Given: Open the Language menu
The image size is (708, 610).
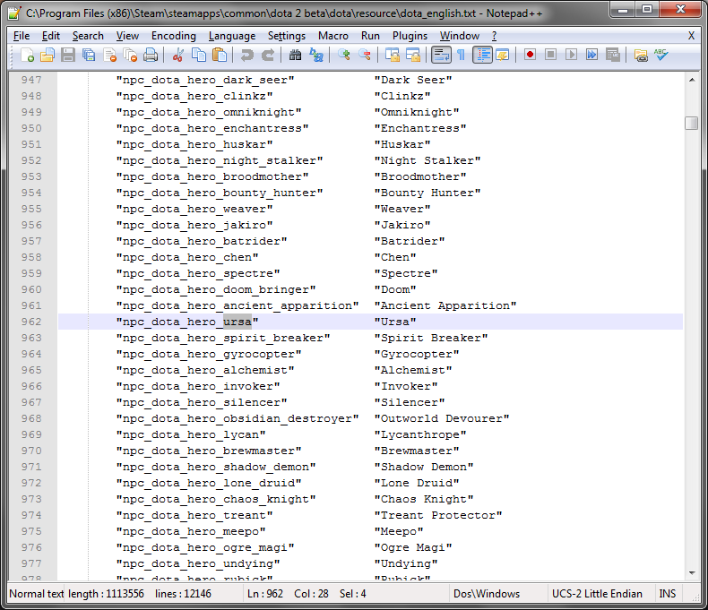Looking at the screenshot, I should pos(232,36).
